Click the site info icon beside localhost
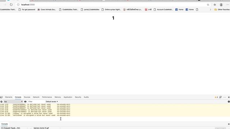Screen dimensions: 230x129 18,5
